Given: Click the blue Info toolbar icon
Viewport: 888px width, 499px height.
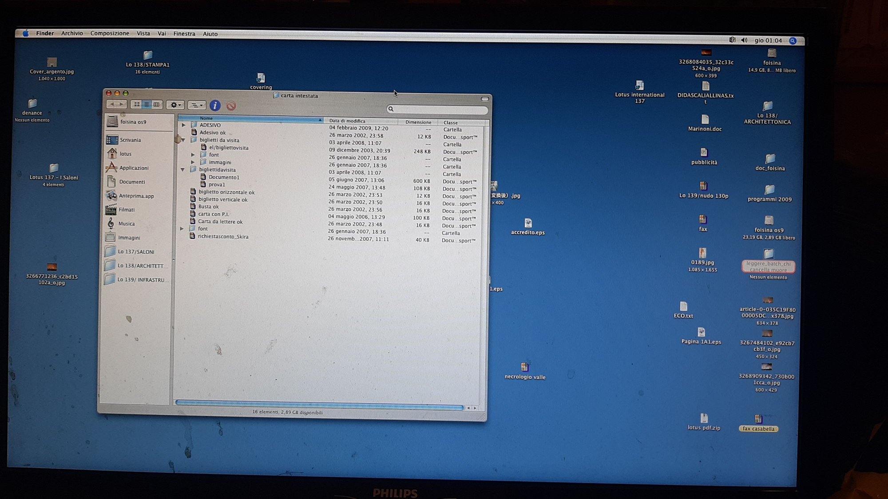Looking at the screenshot, I should click(x=215, y=106).
